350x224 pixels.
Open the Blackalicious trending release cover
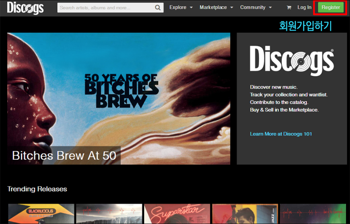(41, 214)
